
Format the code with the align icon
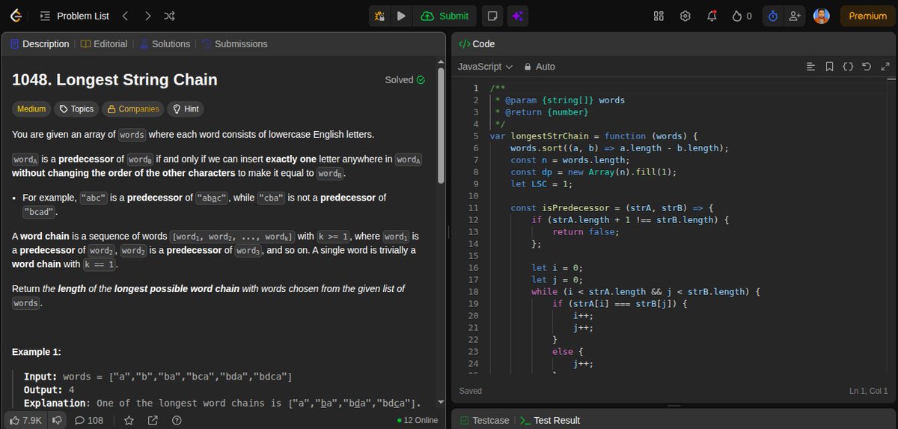coord(810,67)
